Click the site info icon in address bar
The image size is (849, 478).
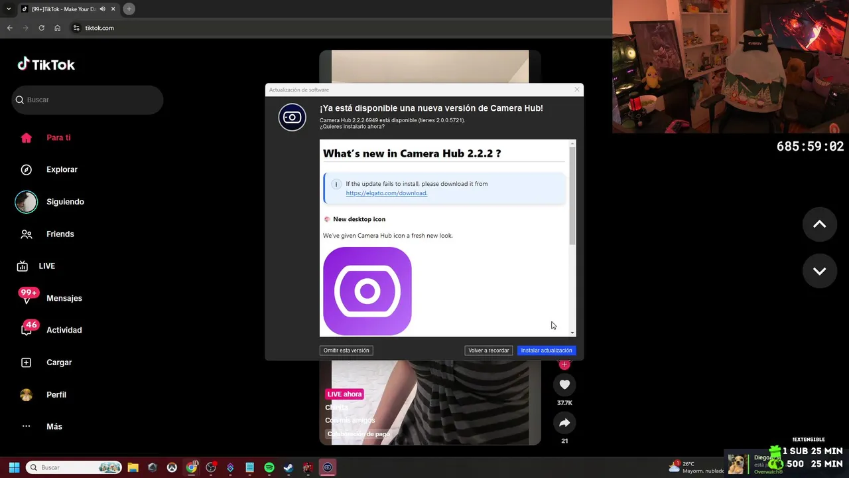76,28
